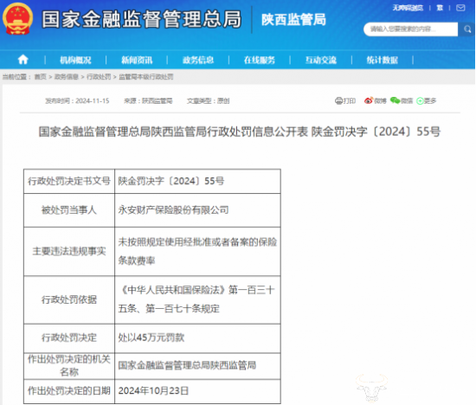Click 首页 in the breadcrumb

click(x=41, y=77)
